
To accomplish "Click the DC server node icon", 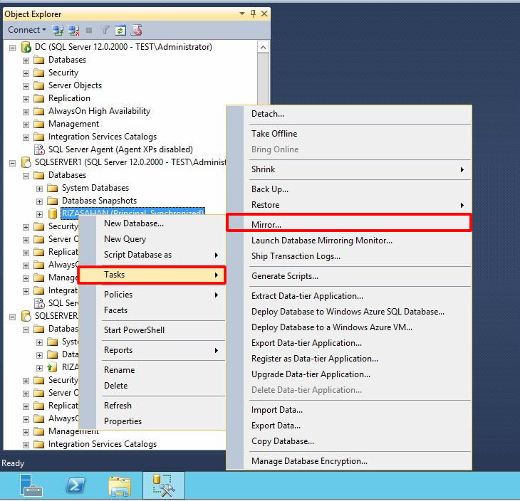I will (26, 47).
